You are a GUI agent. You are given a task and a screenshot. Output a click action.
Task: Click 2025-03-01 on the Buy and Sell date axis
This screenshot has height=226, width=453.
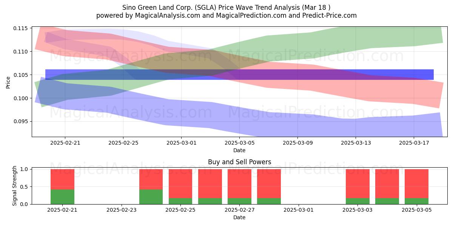click(x=299, y=210)
